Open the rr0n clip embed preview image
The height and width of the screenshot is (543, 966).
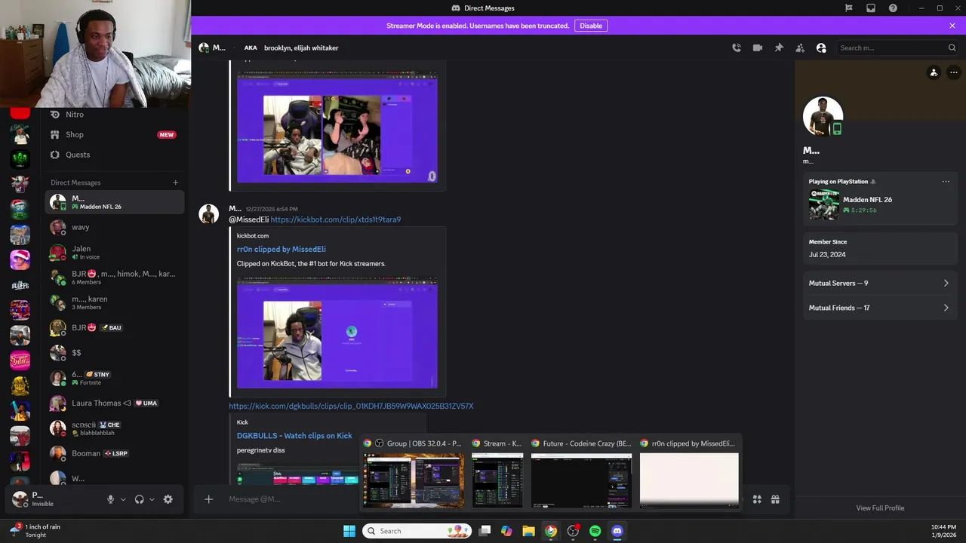[x=337, y=333]
